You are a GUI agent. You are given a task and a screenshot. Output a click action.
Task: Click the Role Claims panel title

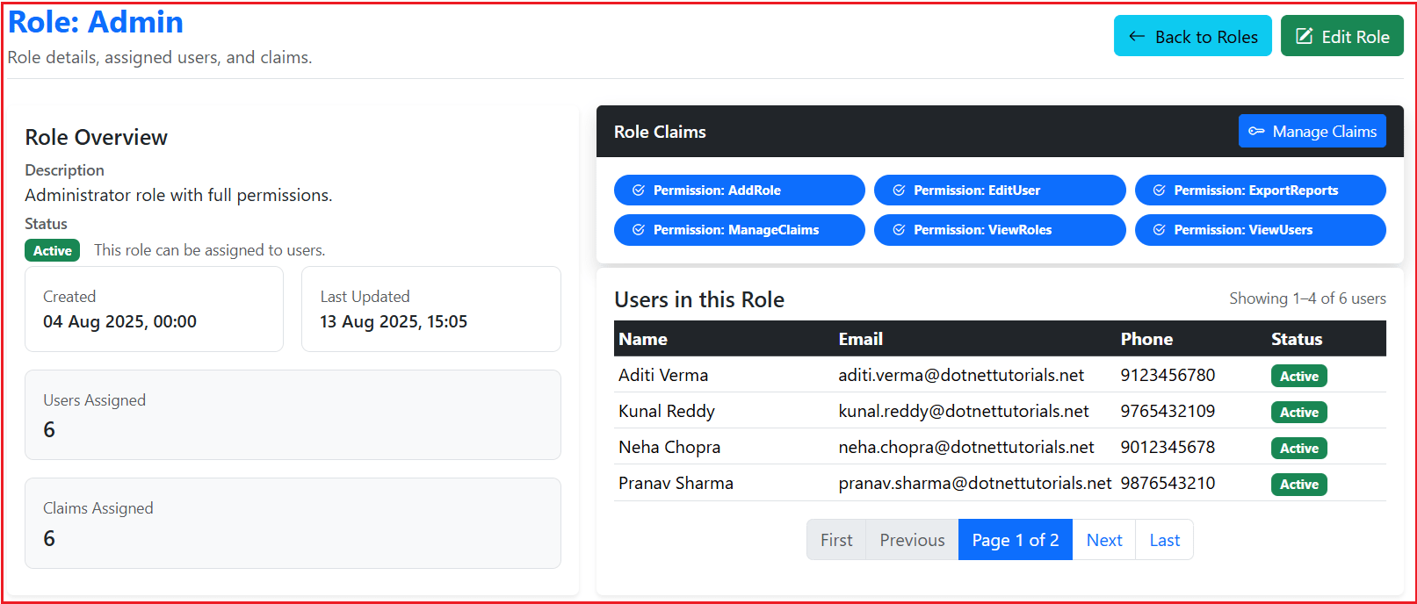(660, 132)
